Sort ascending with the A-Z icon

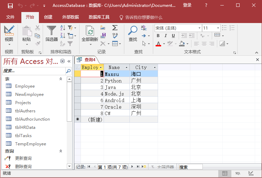click(63, 27)
